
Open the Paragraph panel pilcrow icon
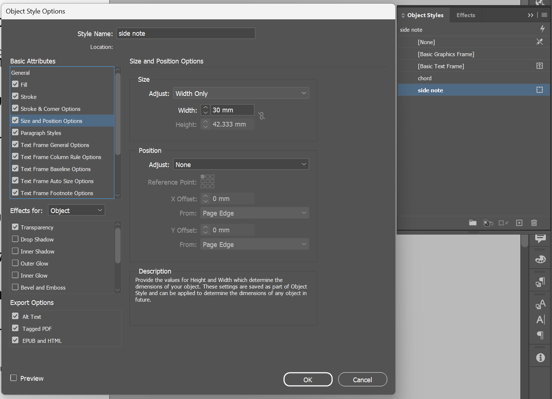(x=540, y=335)
